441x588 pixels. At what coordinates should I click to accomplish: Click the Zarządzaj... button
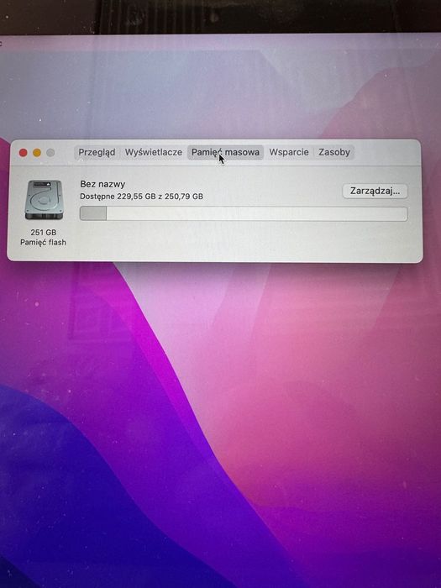tap(375, 191)
